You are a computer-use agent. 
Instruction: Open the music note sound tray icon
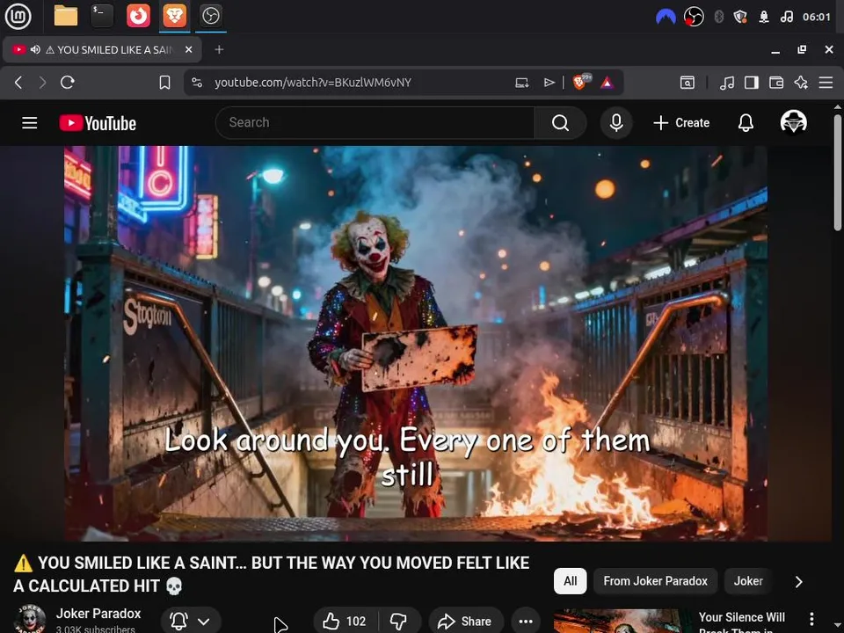[x=786, y=17]
